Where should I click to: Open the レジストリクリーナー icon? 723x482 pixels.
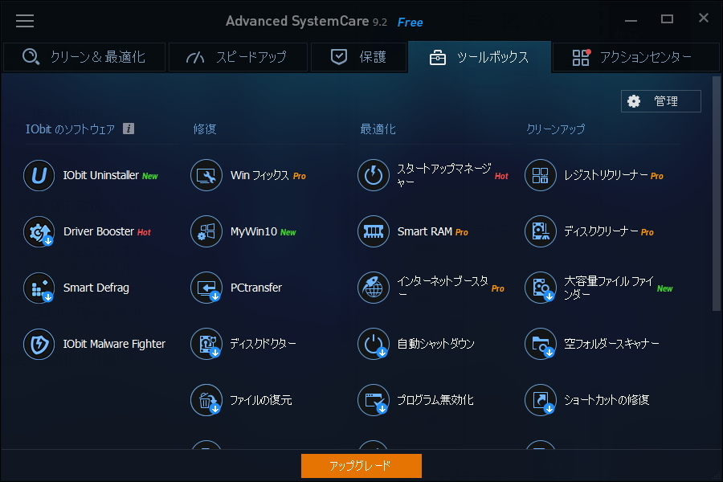(x=541, y=175)
